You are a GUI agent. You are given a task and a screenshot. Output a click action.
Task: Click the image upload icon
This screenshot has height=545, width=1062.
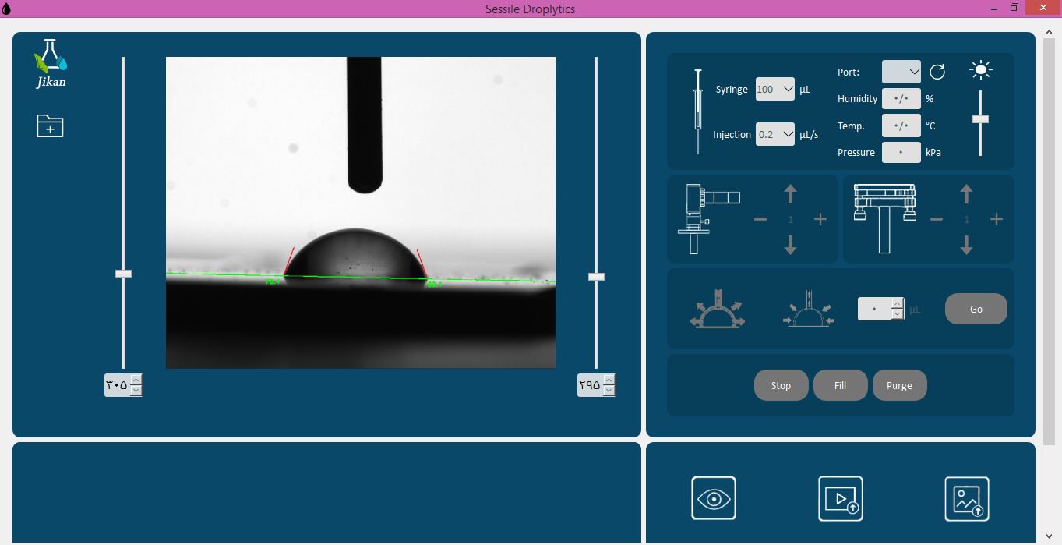click(967, 498)
